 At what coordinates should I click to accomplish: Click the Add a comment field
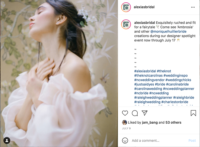(159, 141)
